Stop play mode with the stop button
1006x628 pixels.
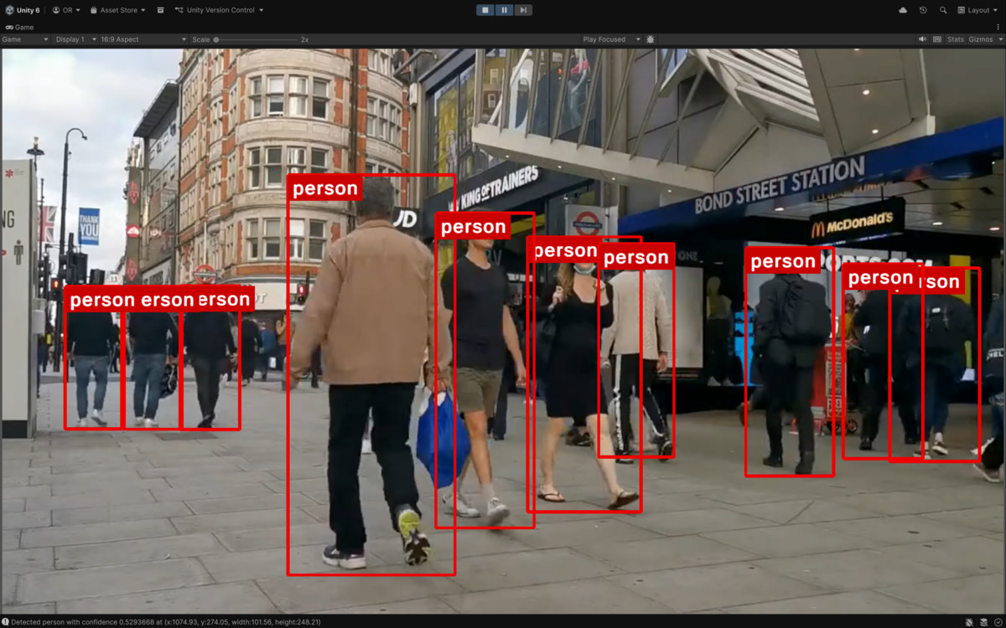tap(485, 10)
